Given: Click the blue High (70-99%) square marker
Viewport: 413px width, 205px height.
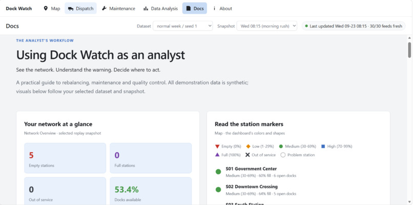Looking at the screenshot, I should point(323,146).
